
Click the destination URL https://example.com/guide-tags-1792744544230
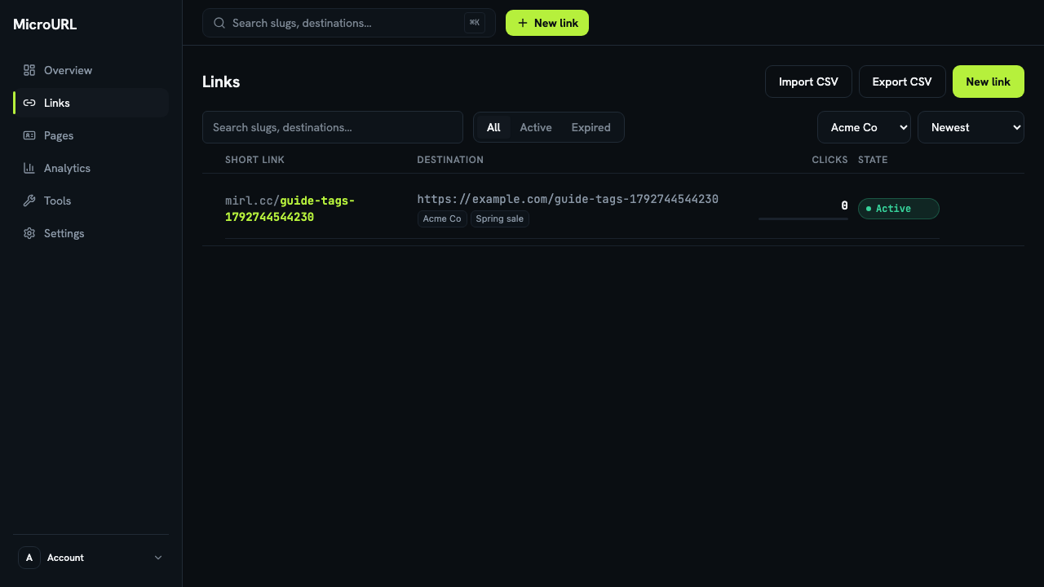click(x=568, y=199)
